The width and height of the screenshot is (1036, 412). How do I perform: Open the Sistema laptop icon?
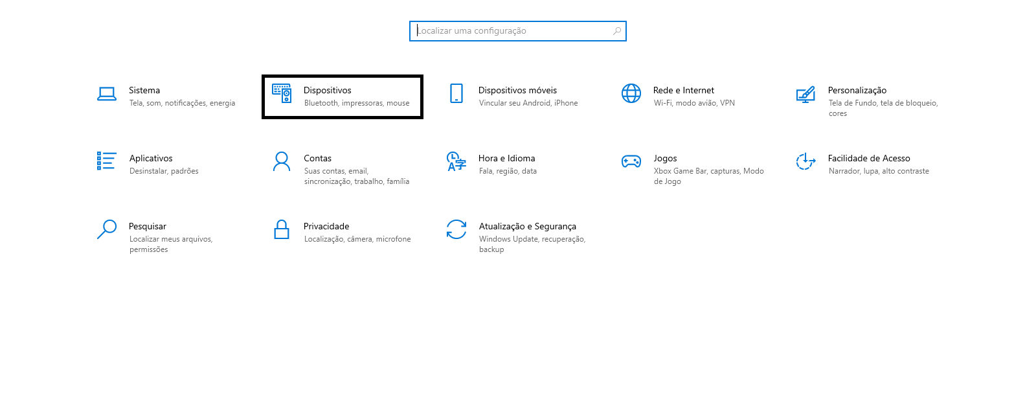(107, 94)
